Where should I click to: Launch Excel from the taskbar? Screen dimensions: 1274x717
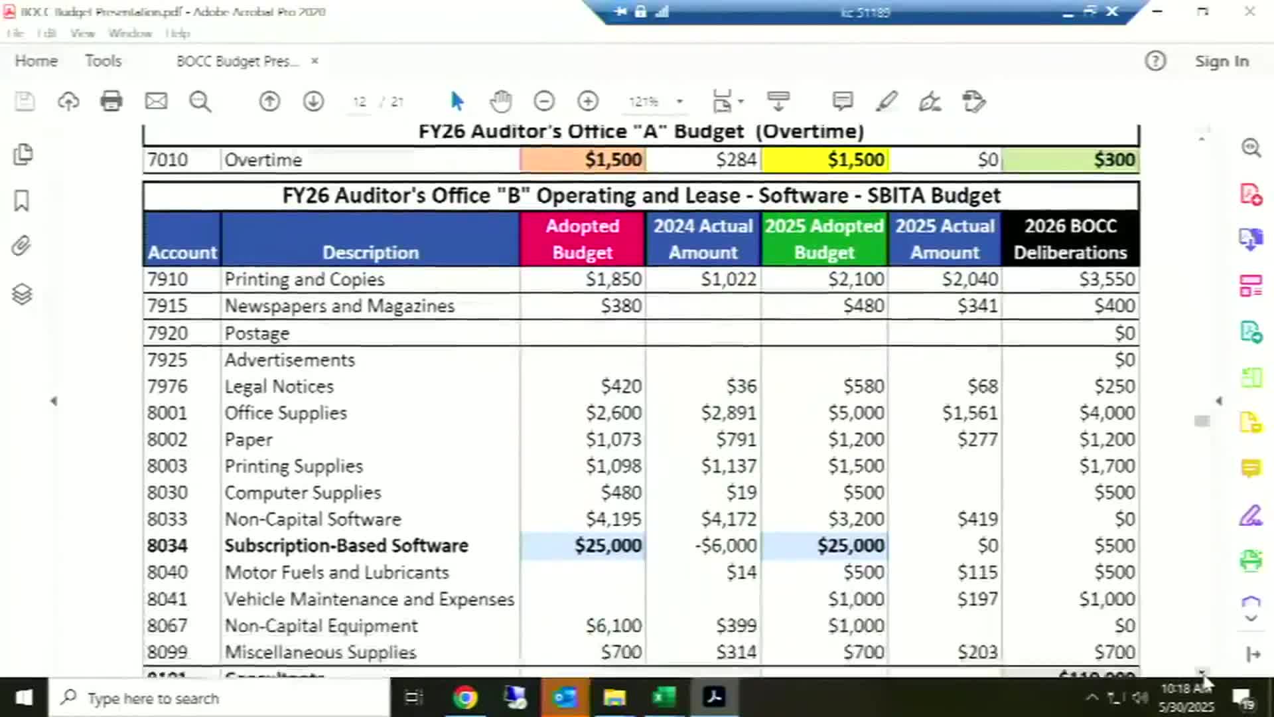[x=664, y=698]
